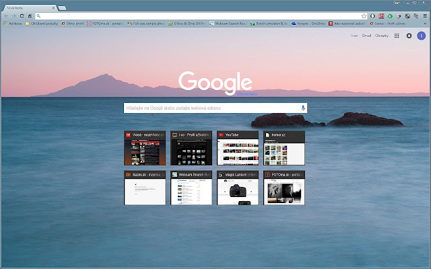This screenshot has height=269, width=431.
Task: Open the humor.cz most-visited tile
Action: point(284,148)
